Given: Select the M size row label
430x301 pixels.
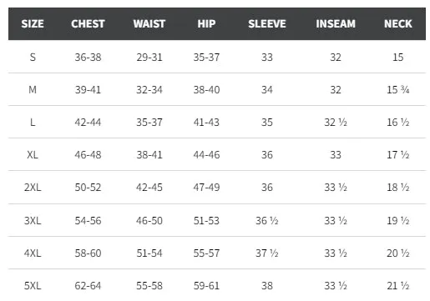Looking at the screenshot, I should pyautogui.click(x=33, y=90).
